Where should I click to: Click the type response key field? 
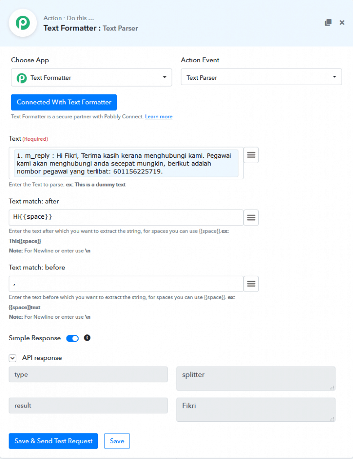pyautogui.click(x=88, y=374)
